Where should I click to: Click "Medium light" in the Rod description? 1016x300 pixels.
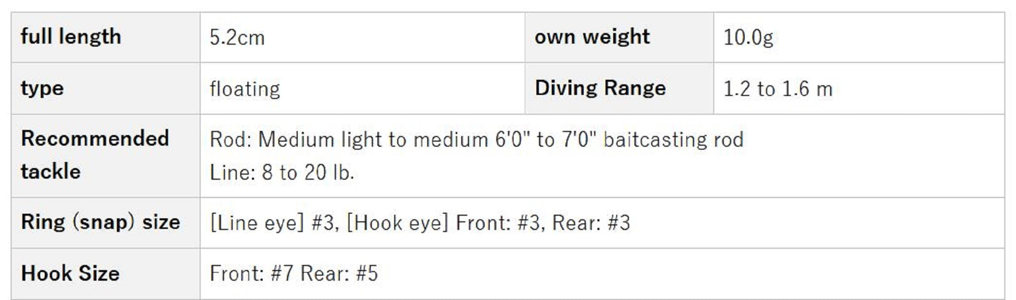319,140
